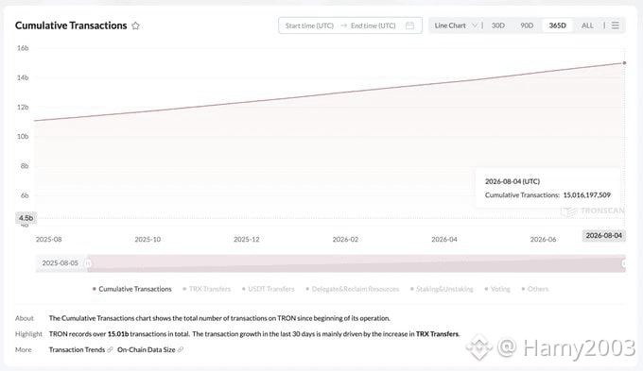Open the On-Chain Data Size link

pos(146,349)
